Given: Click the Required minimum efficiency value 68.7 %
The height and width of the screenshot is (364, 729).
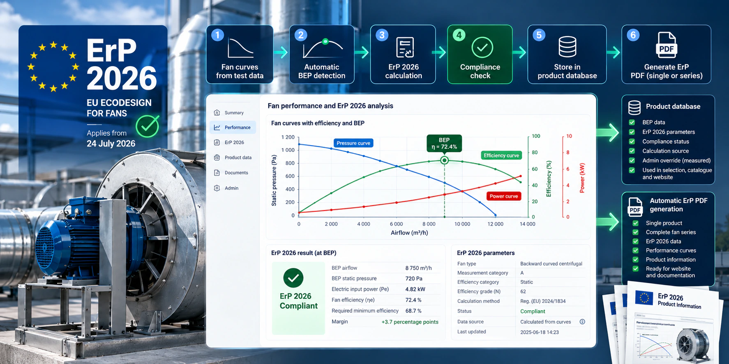Looking at the screenshot, I should pyautogui.click(x=413, y=311).
